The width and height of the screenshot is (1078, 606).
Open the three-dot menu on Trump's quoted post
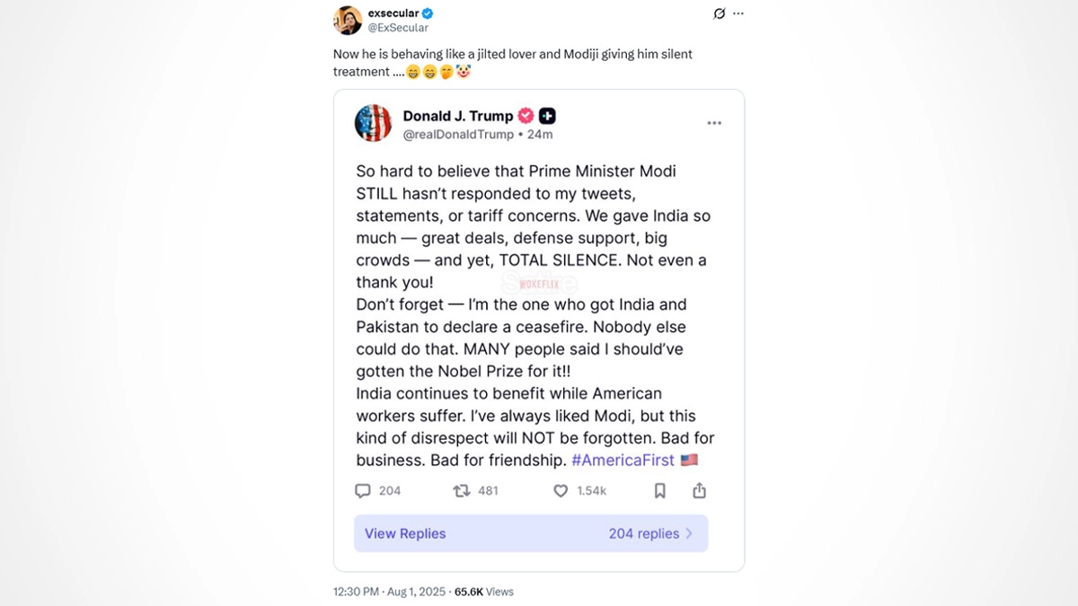tap(714, 123)
